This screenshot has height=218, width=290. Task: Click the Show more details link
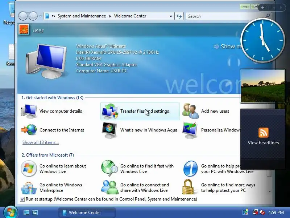point(228,47)
